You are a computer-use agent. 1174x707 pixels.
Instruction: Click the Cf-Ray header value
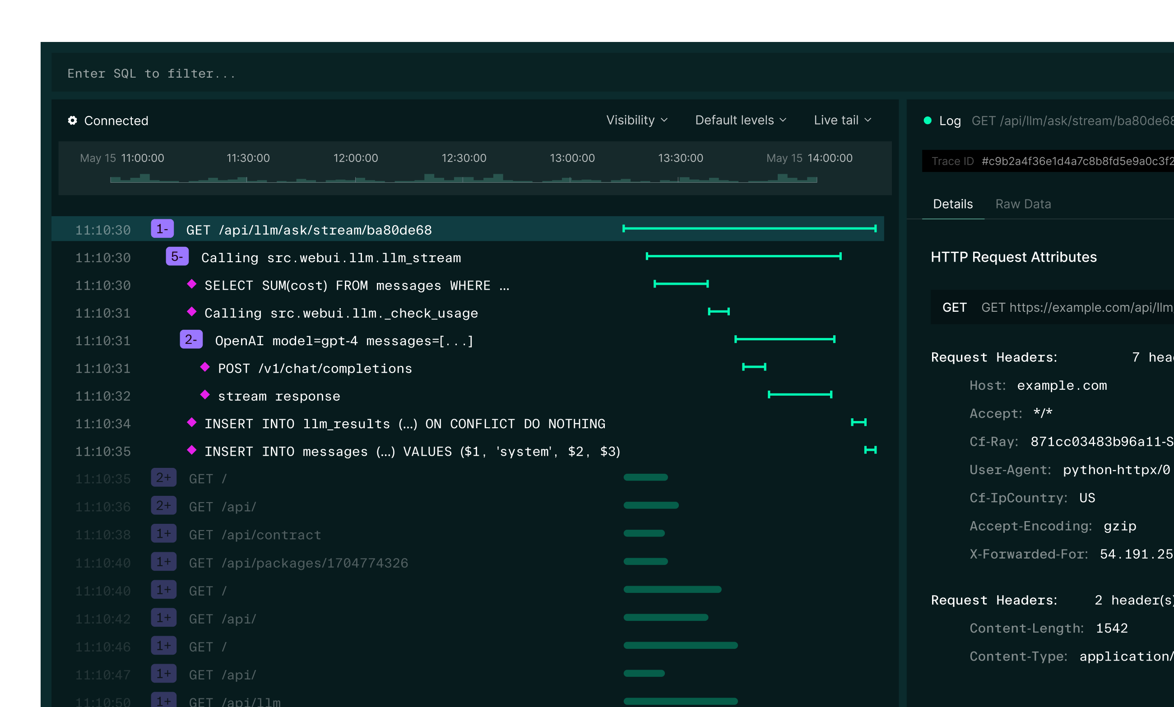pyautogui.click(x=1102, y=441)
